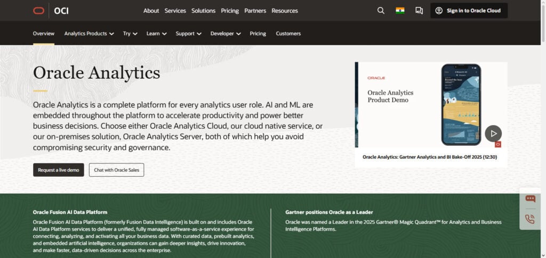Expand the Developer dropdown menu

tap(226, 34)
